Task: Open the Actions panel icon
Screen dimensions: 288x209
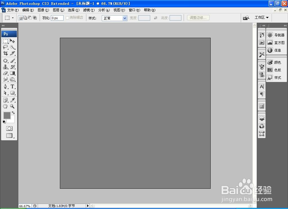Action: (262, 43)
